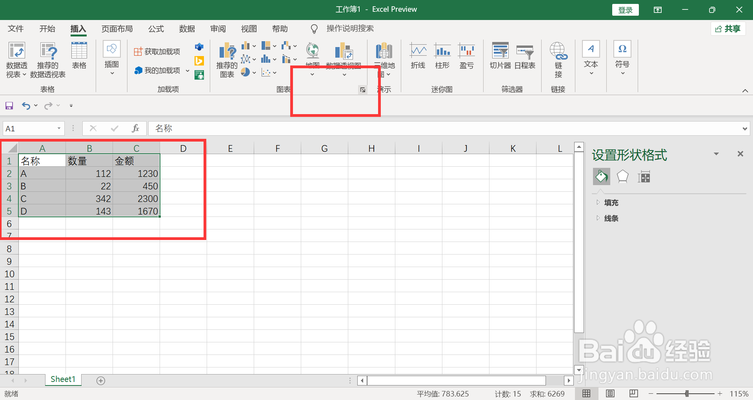Switch to the Page Layout (页面布局) tab
Viewport: 753px width, 400px height.
click(x=117, y=29)
